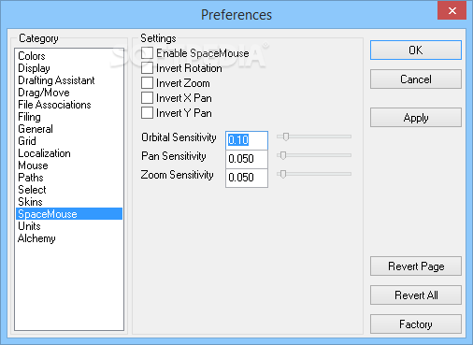Image resolution: width=473 pixels, height=345 pixels.
Task: Select the Colors category
Action: (x=32, y=56)
